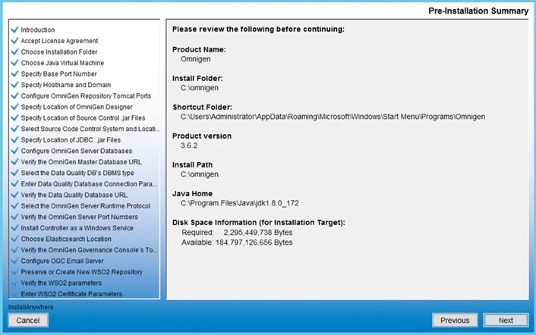Click checkmark beside Choose Elasticsearch Location
Viewport: 536px width, 335px height.
point(14,239)
